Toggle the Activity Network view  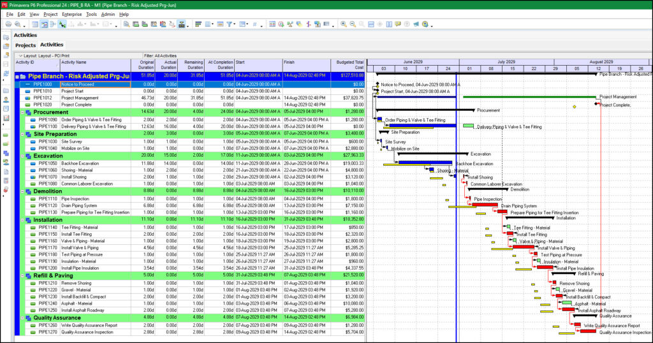click(53, 24)
